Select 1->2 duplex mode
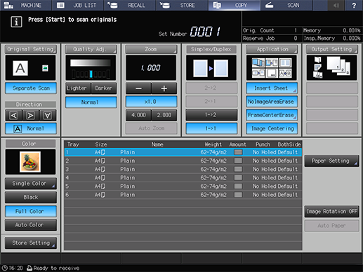The image size is (363, 272). (211, 115)
